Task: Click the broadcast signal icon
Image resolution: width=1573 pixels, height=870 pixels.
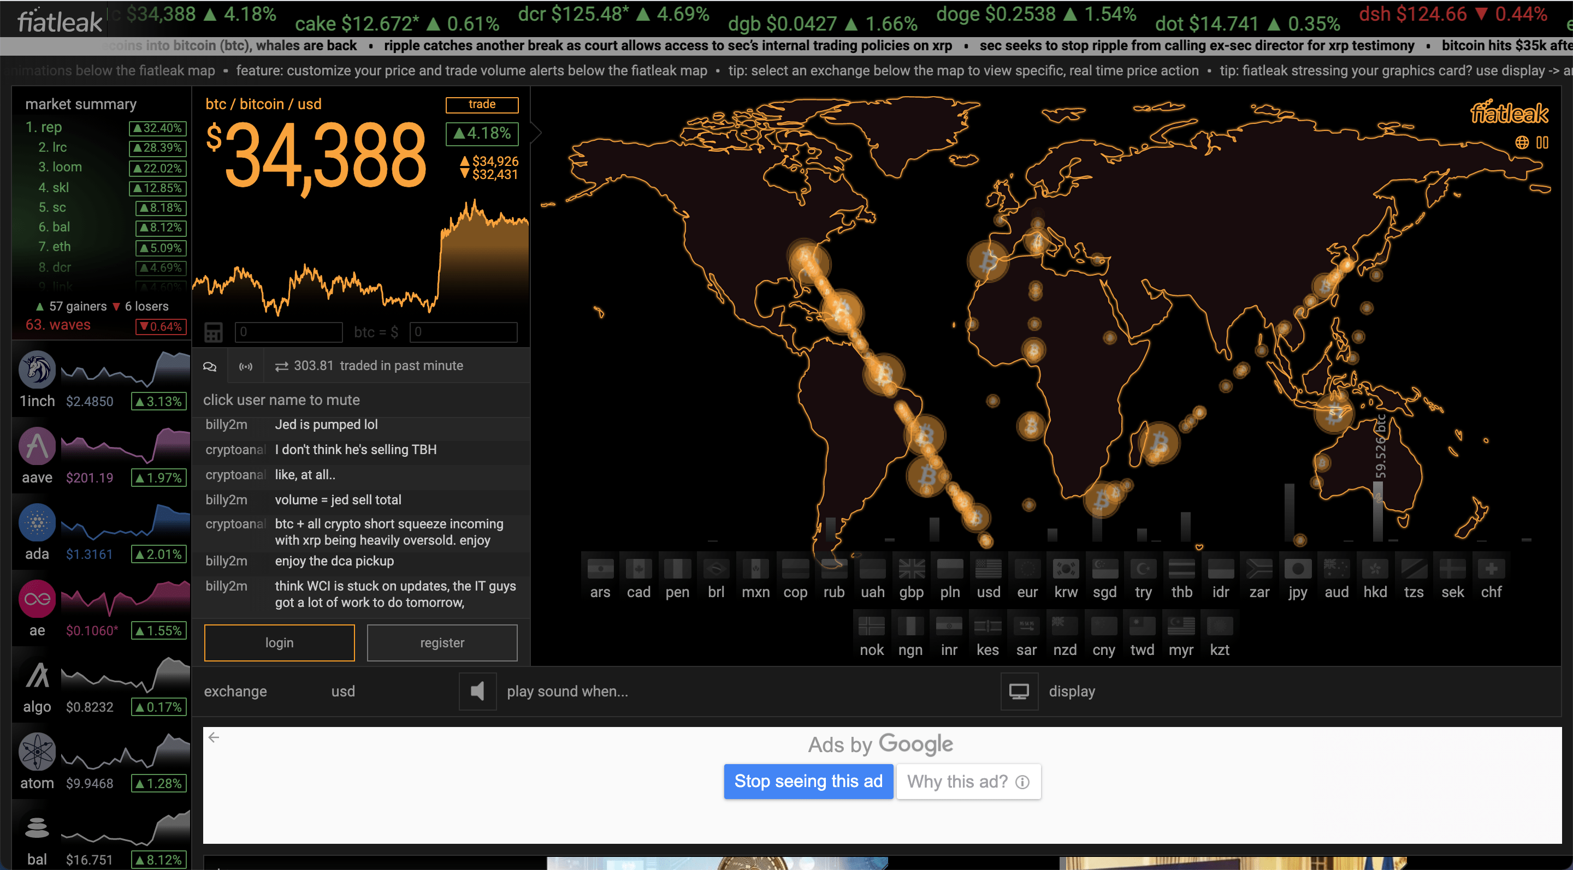Action: (245, 366)
